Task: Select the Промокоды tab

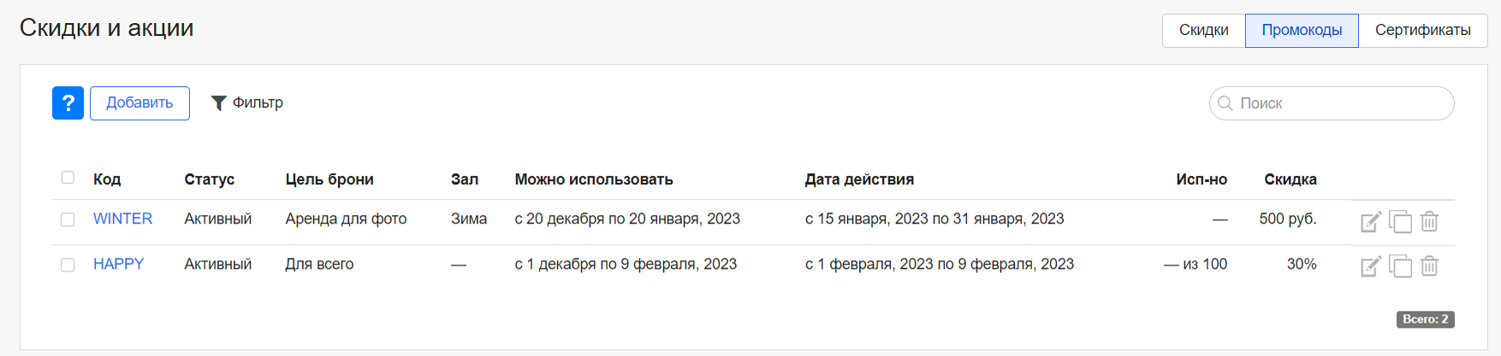Action: [1302, 30]
